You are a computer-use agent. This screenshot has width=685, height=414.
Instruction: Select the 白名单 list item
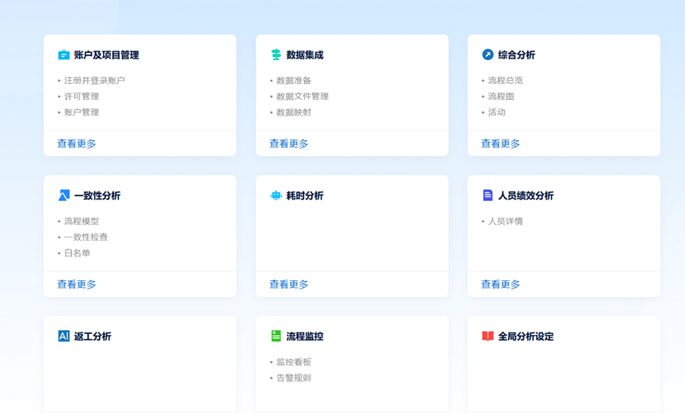78,253
